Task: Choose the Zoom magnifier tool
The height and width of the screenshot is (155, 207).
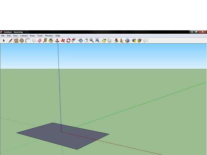Action: pyautogui.click(x=91, y=40)
